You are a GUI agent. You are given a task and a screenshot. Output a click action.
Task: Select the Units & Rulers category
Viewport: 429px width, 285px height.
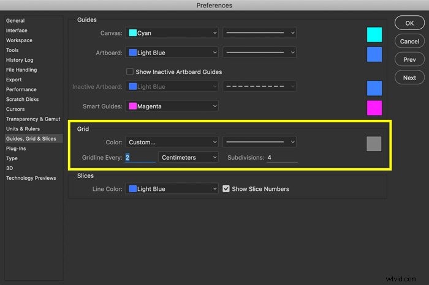23,129
